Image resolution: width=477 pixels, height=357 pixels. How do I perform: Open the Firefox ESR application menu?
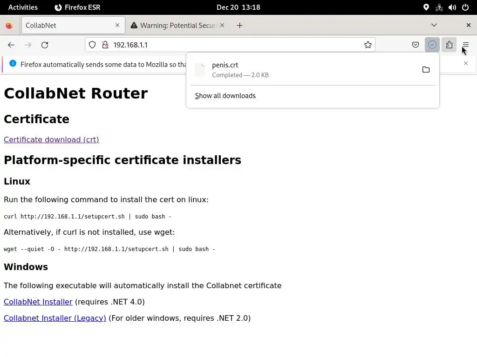coord(77,7)
